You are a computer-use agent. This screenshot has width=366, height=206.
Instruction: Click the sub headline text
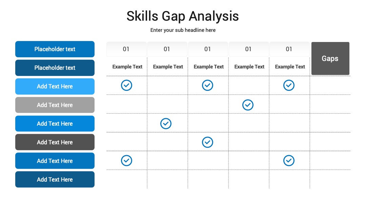click(183, 30)
